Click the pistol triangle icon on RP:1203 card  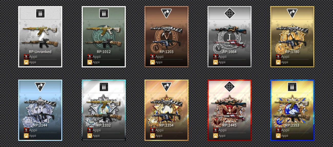167,13
